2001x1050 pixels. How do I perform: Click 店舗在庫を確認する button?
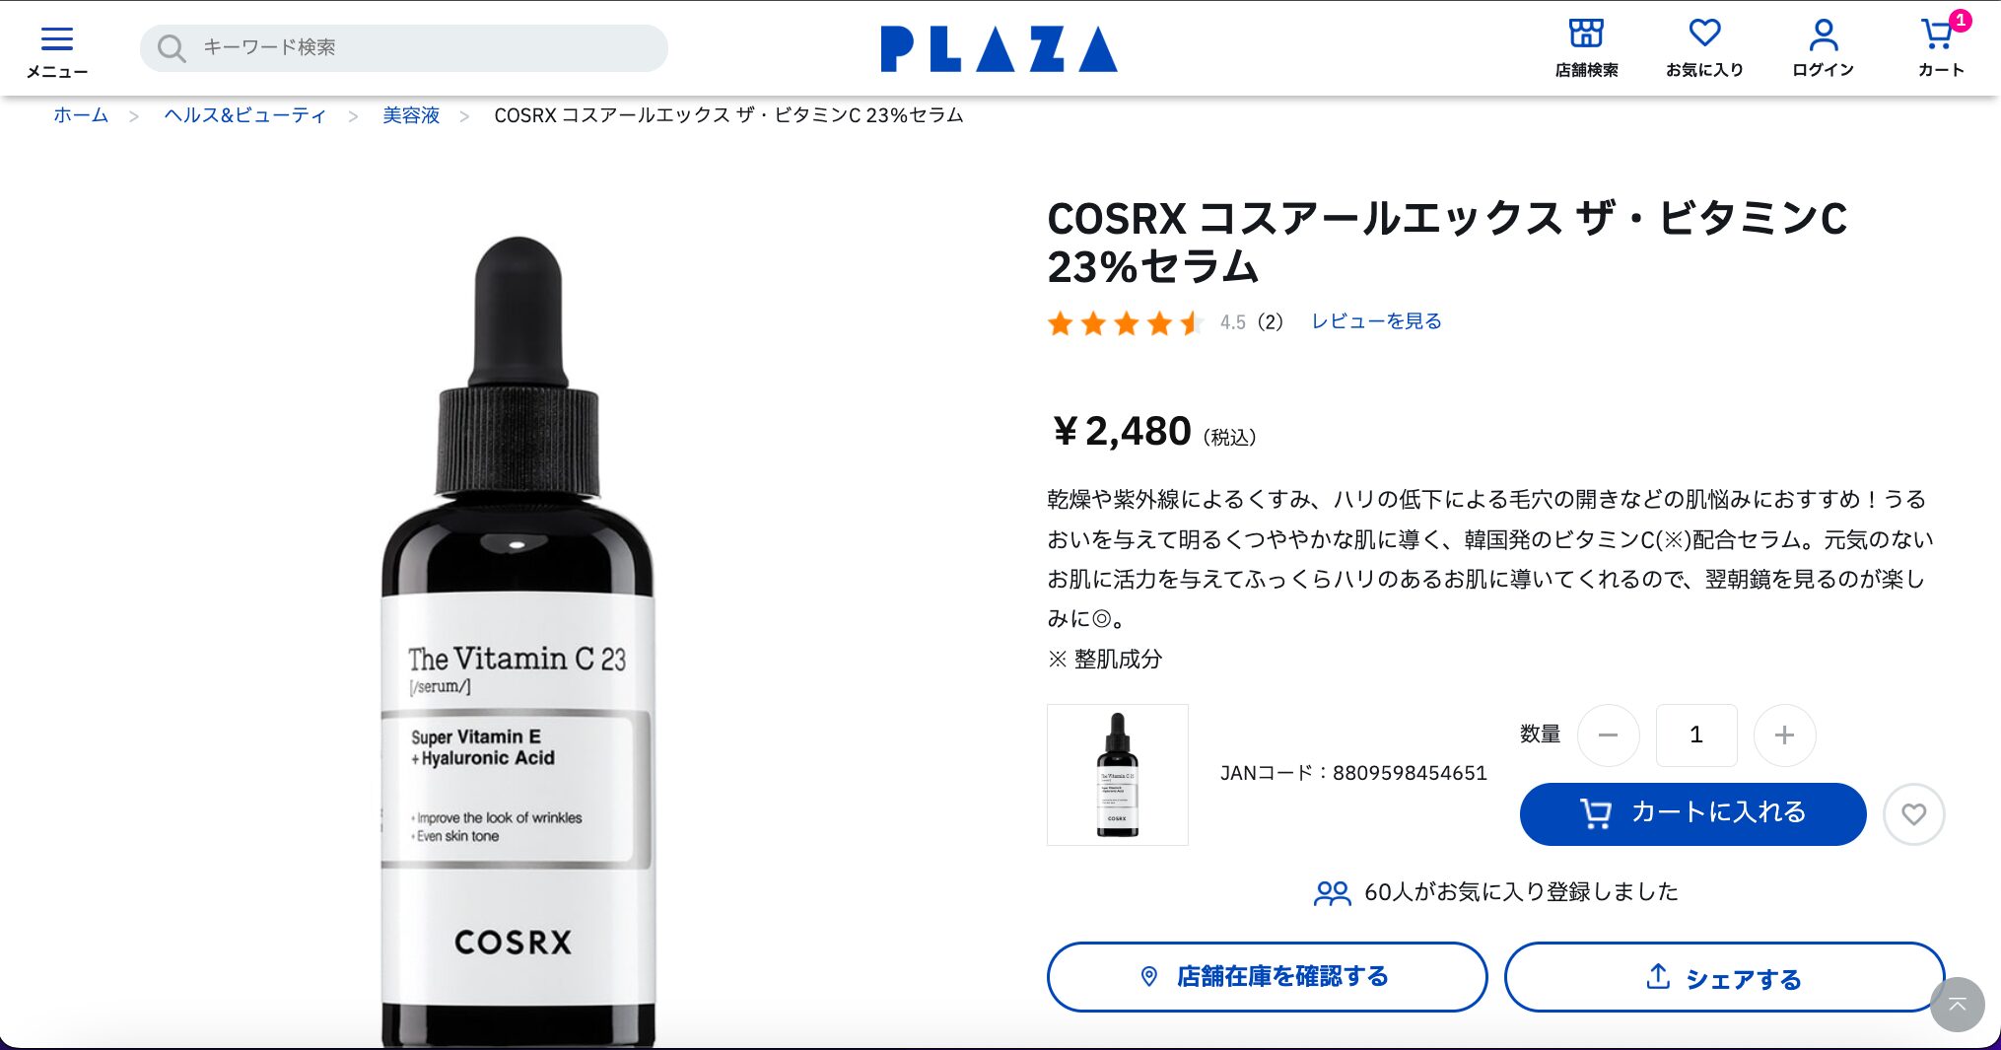click(x=1267, y=977)
